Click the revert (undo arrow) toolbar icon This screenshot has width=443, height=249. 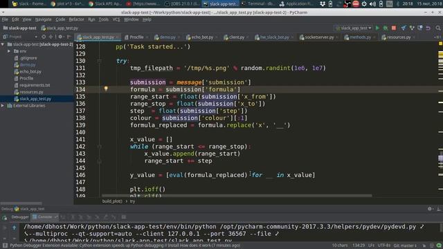428,28
